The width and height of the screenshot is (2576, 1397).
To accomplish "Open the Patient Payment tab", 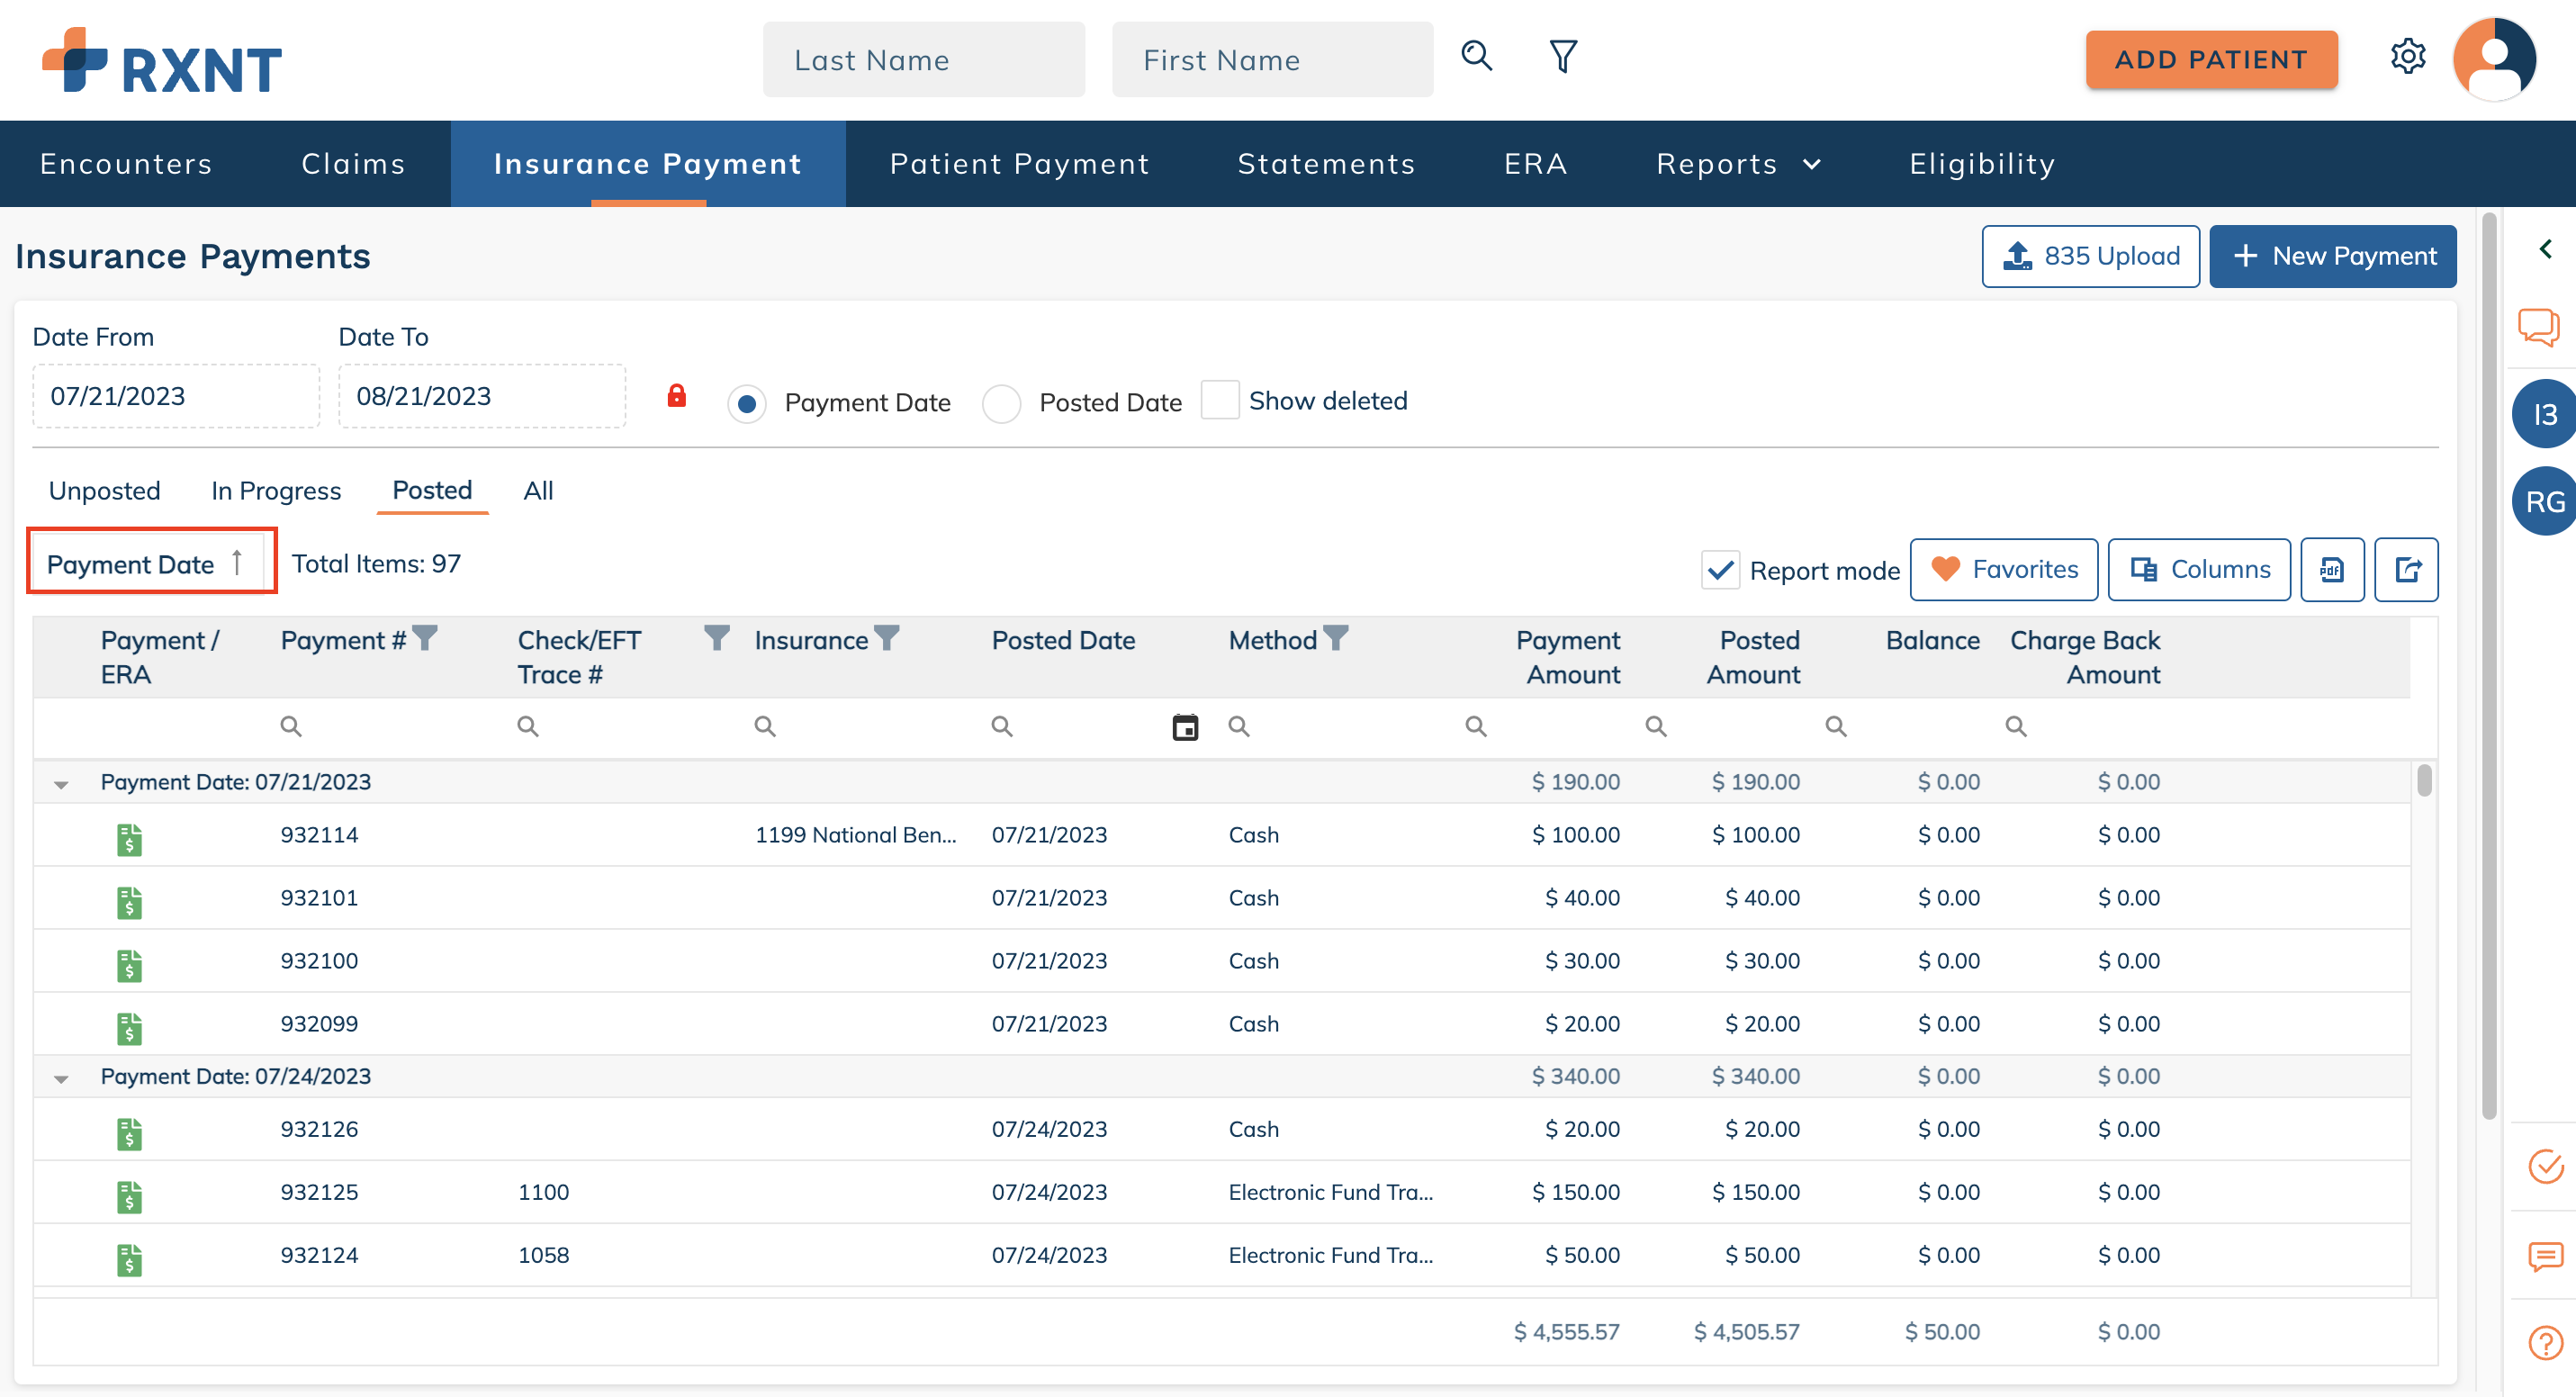I will [1019, 164].
